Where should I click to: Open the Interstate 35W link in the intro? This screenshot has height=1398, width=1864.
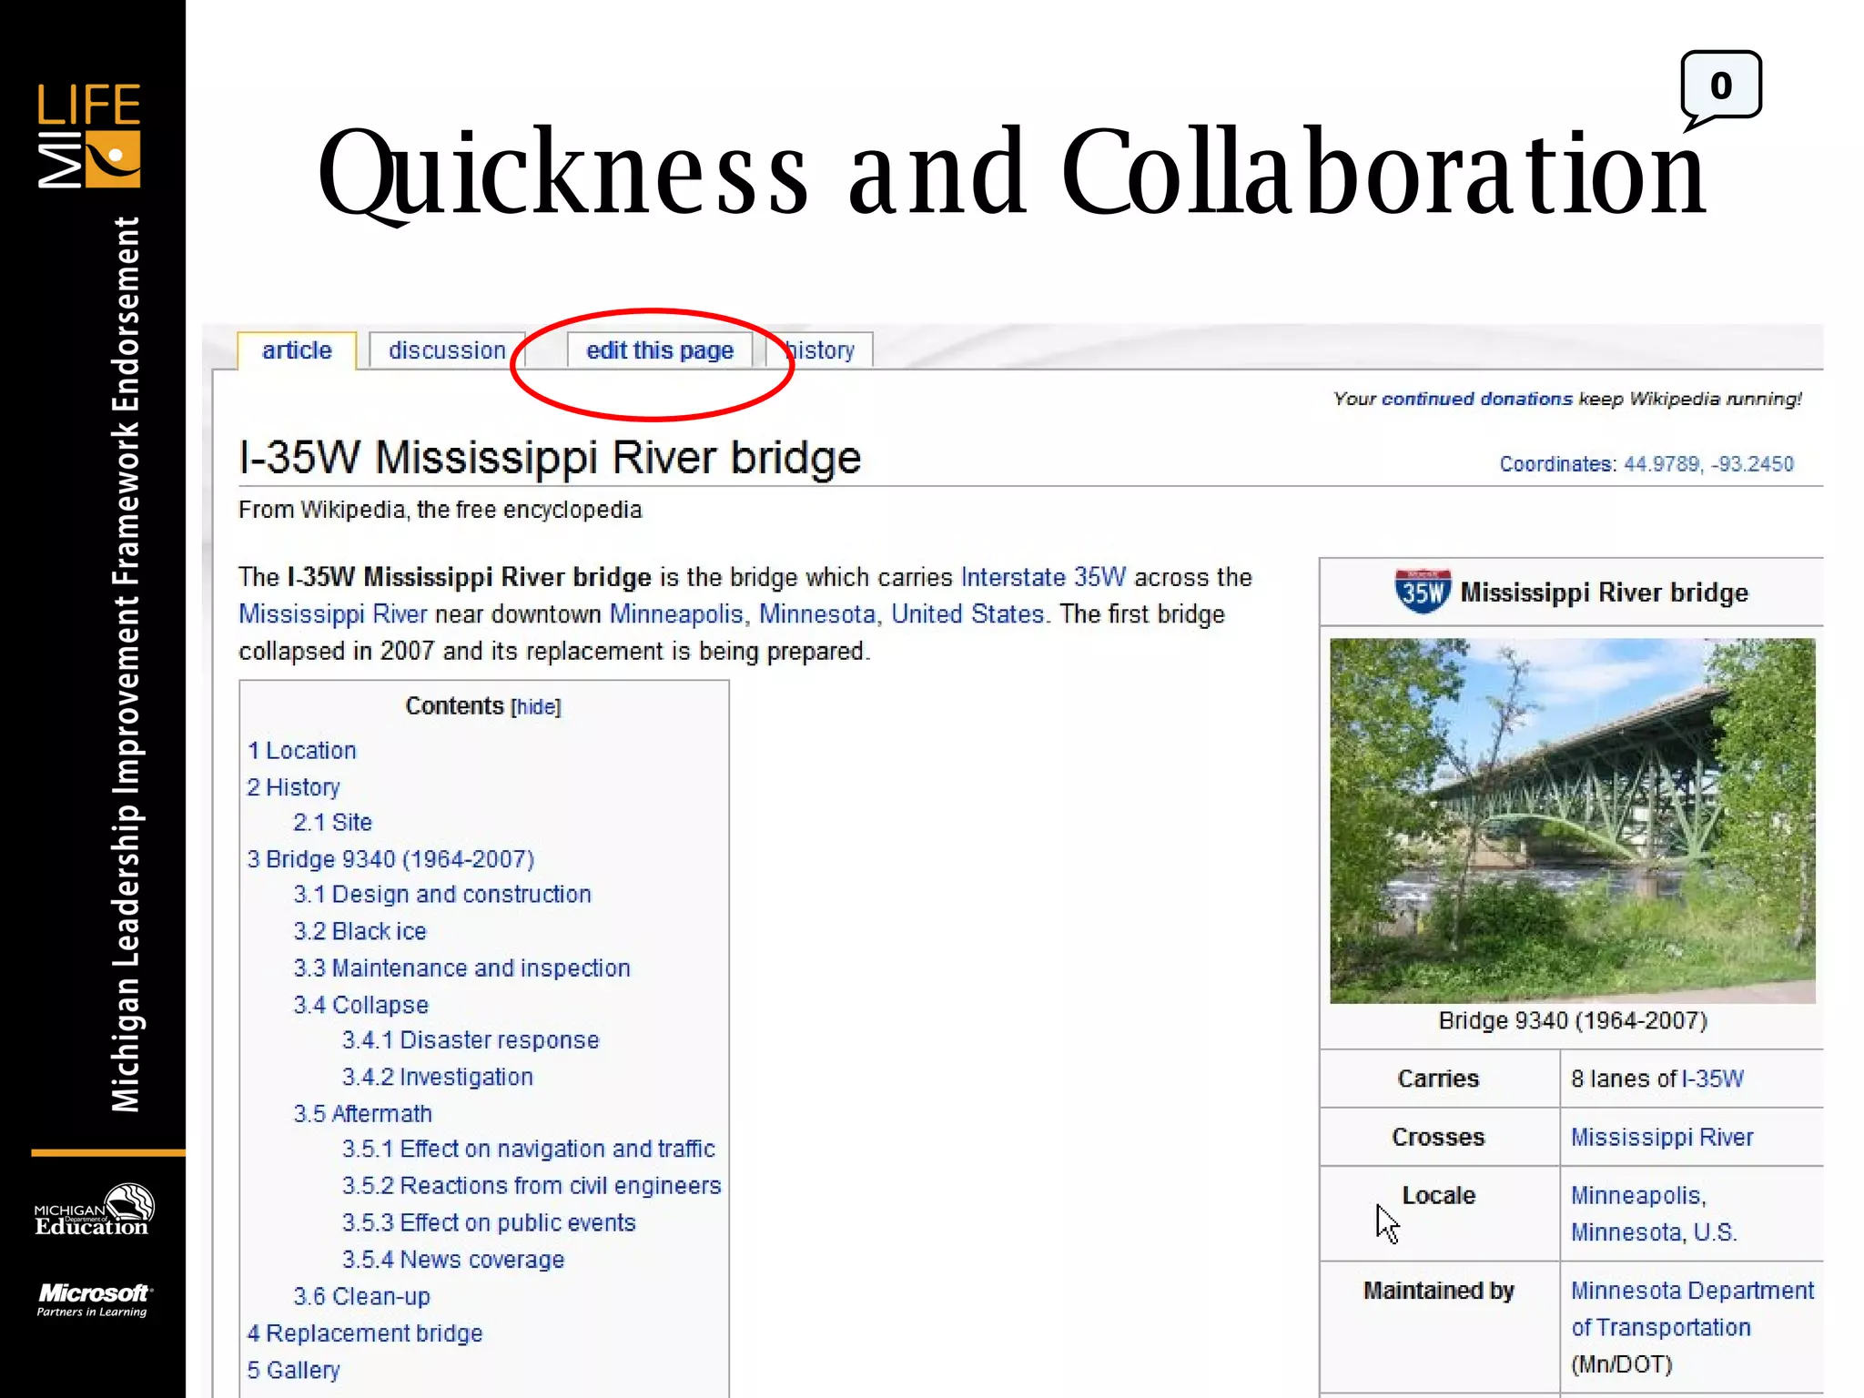(1043, 577)
